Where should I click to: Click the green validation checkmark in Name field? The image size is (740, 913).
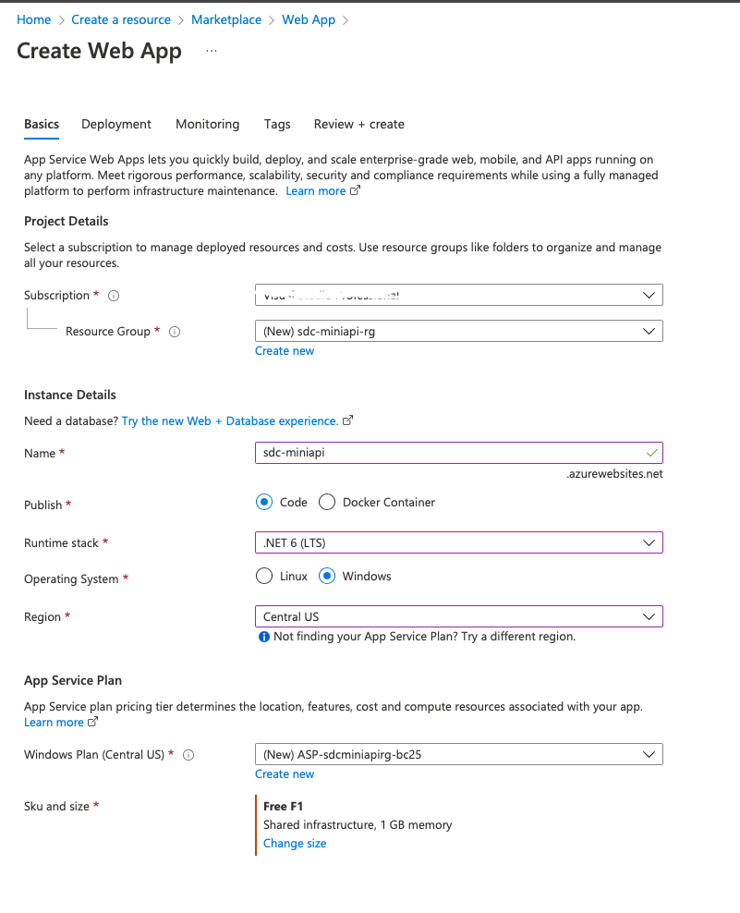650,453
